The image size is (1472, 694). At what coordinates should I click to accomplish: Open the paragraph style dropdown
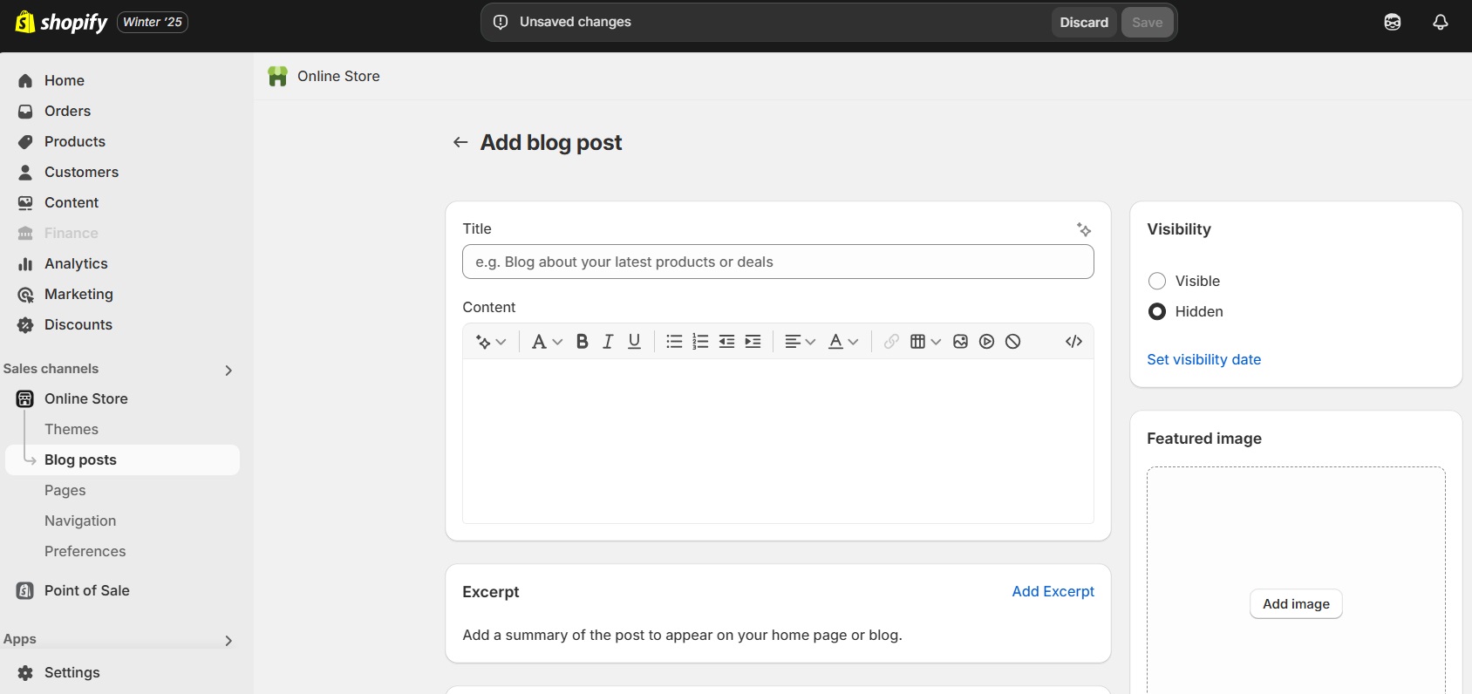click(x=547, y=342)
